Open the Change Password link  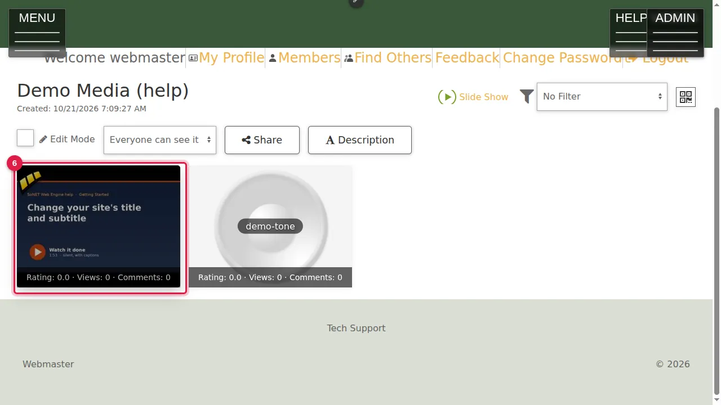562,58
